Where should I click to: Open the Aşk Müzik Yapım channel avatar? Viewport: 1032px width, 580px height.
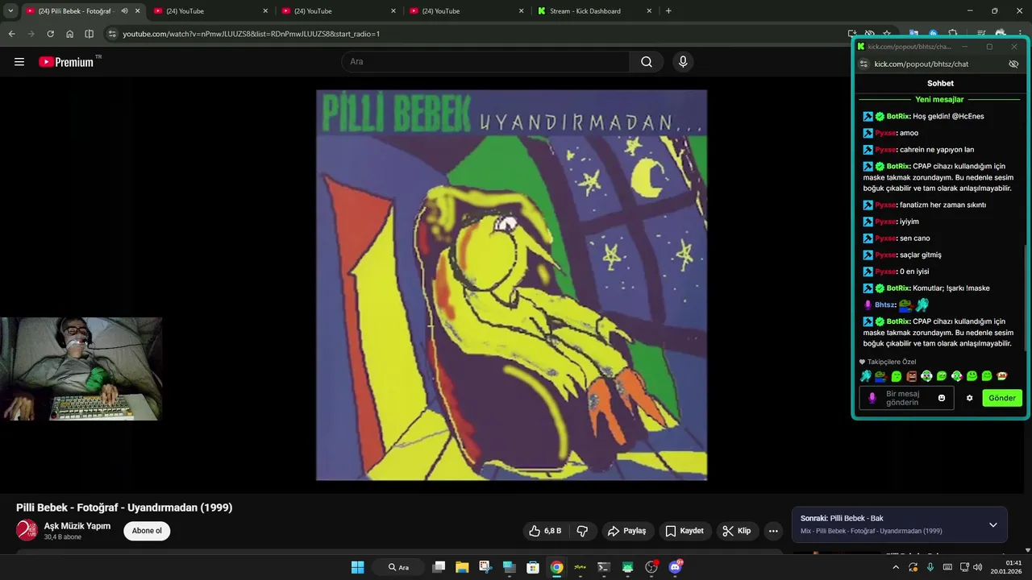27,530
